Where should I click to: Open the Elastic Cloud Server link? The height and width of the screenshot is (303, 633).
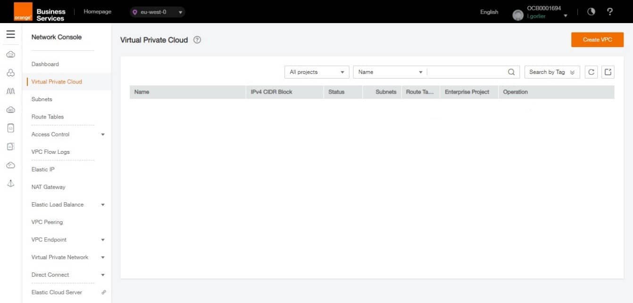(x=57, y=293)
